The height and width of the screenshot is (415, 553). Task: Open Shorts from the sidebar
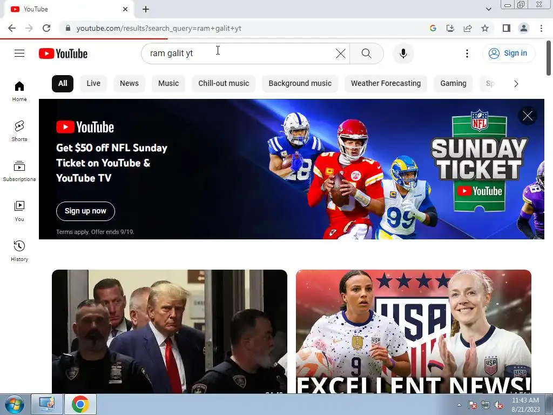(19, 131)
